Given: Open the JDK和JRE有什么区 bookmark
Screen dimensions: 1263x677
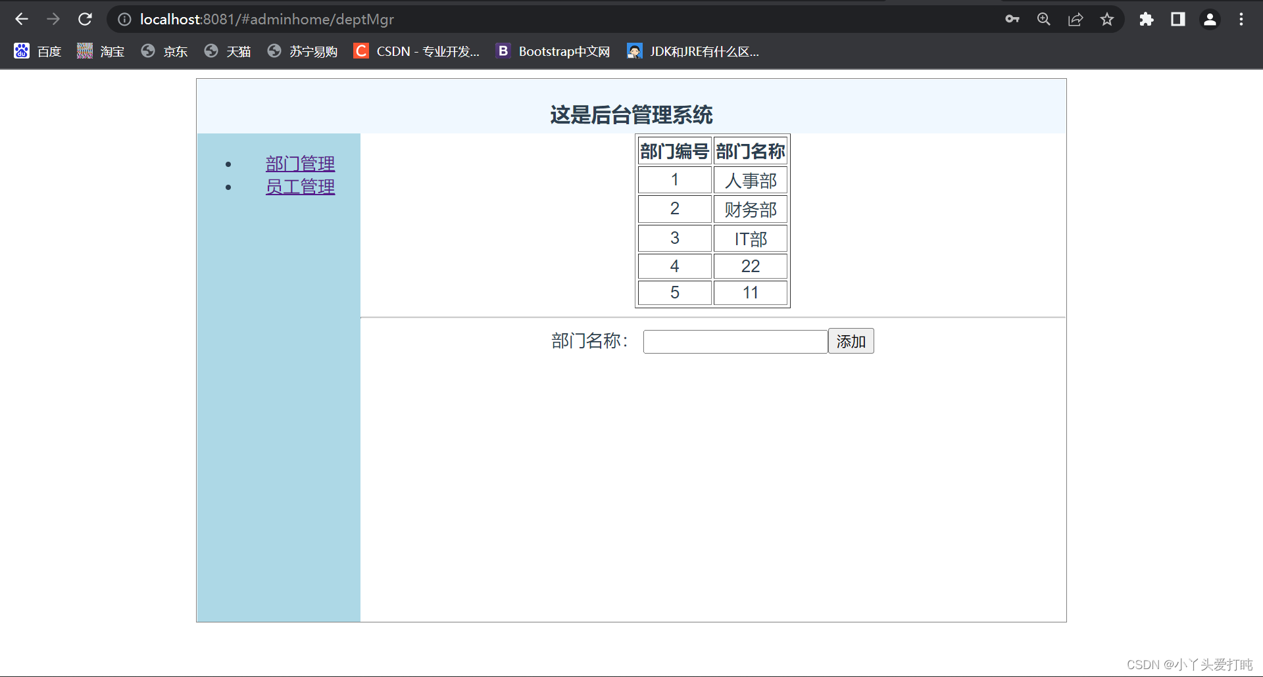Looking at the screenshot, I should [x=693, y=51].
